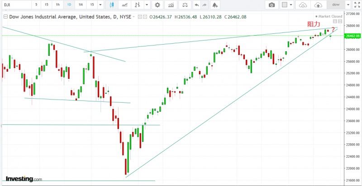Switch to the area chart style icon
Screen dimensions: 362x186
(x=124, y=5)
